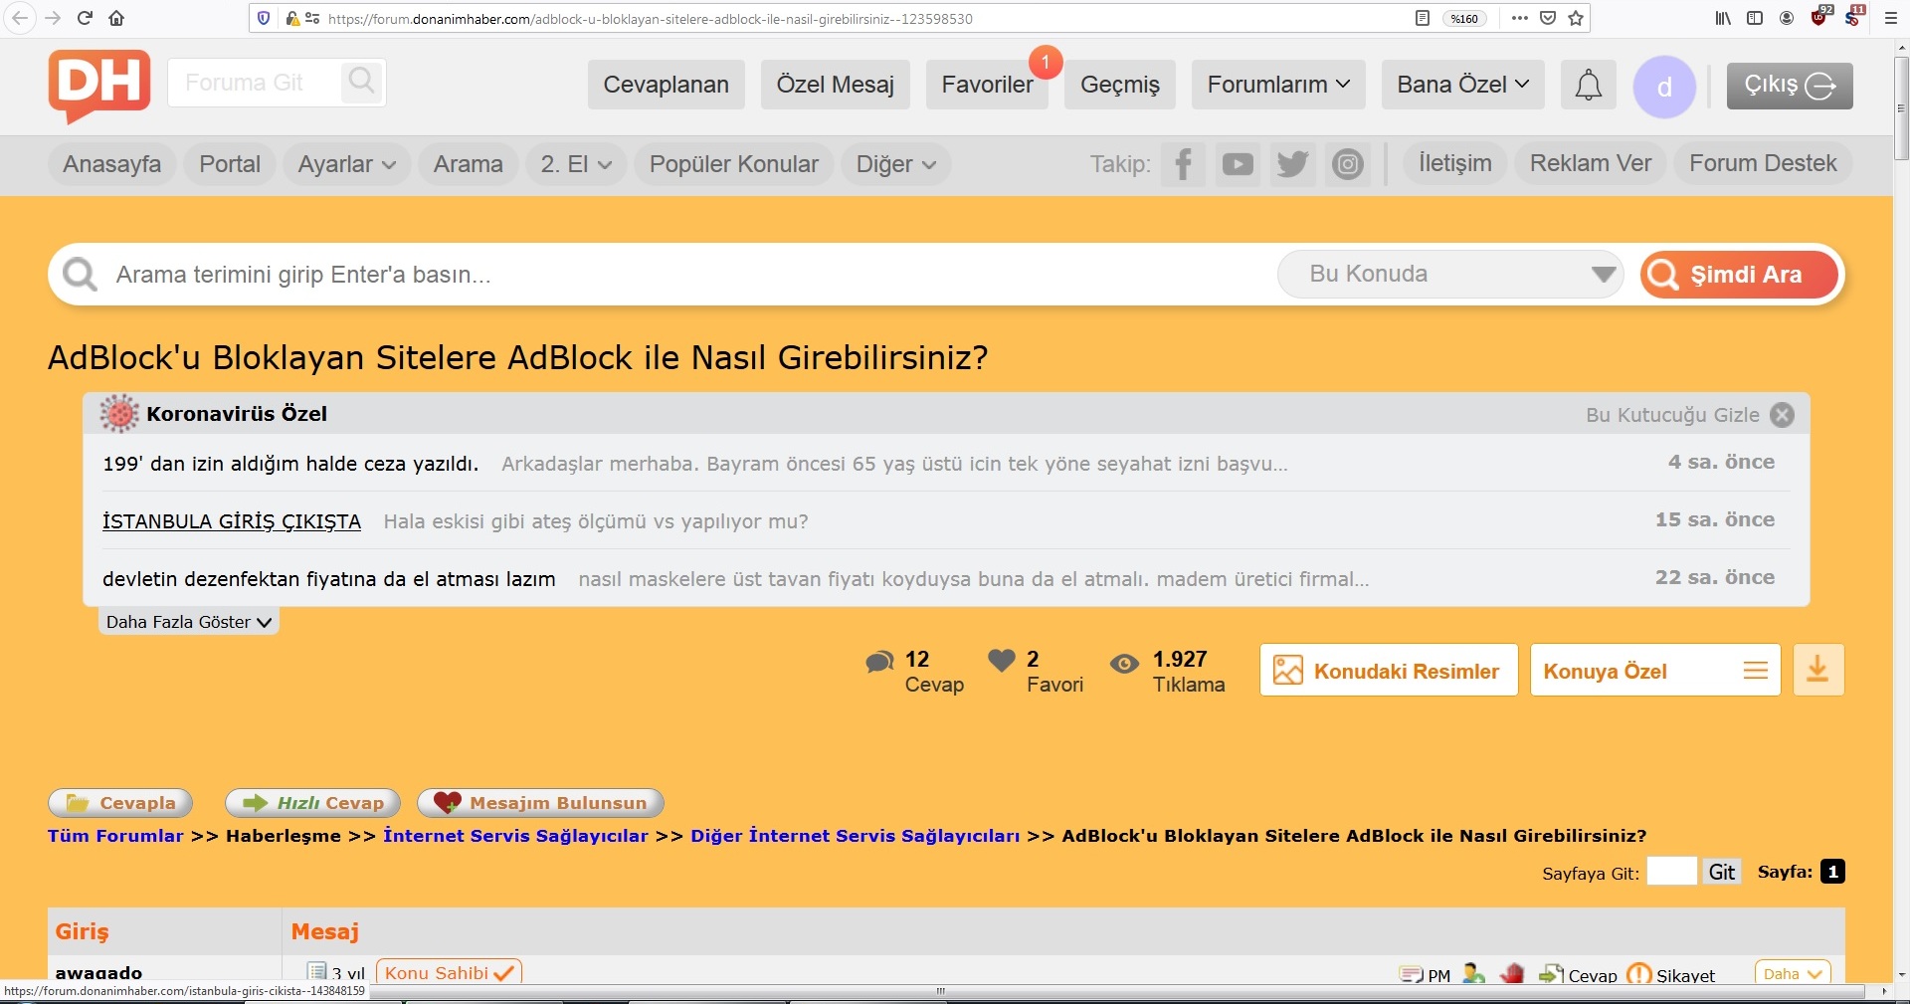The image size is (1910, 1004).
Task: Click the red Sikayet report icon
Action: (1638, 975)
